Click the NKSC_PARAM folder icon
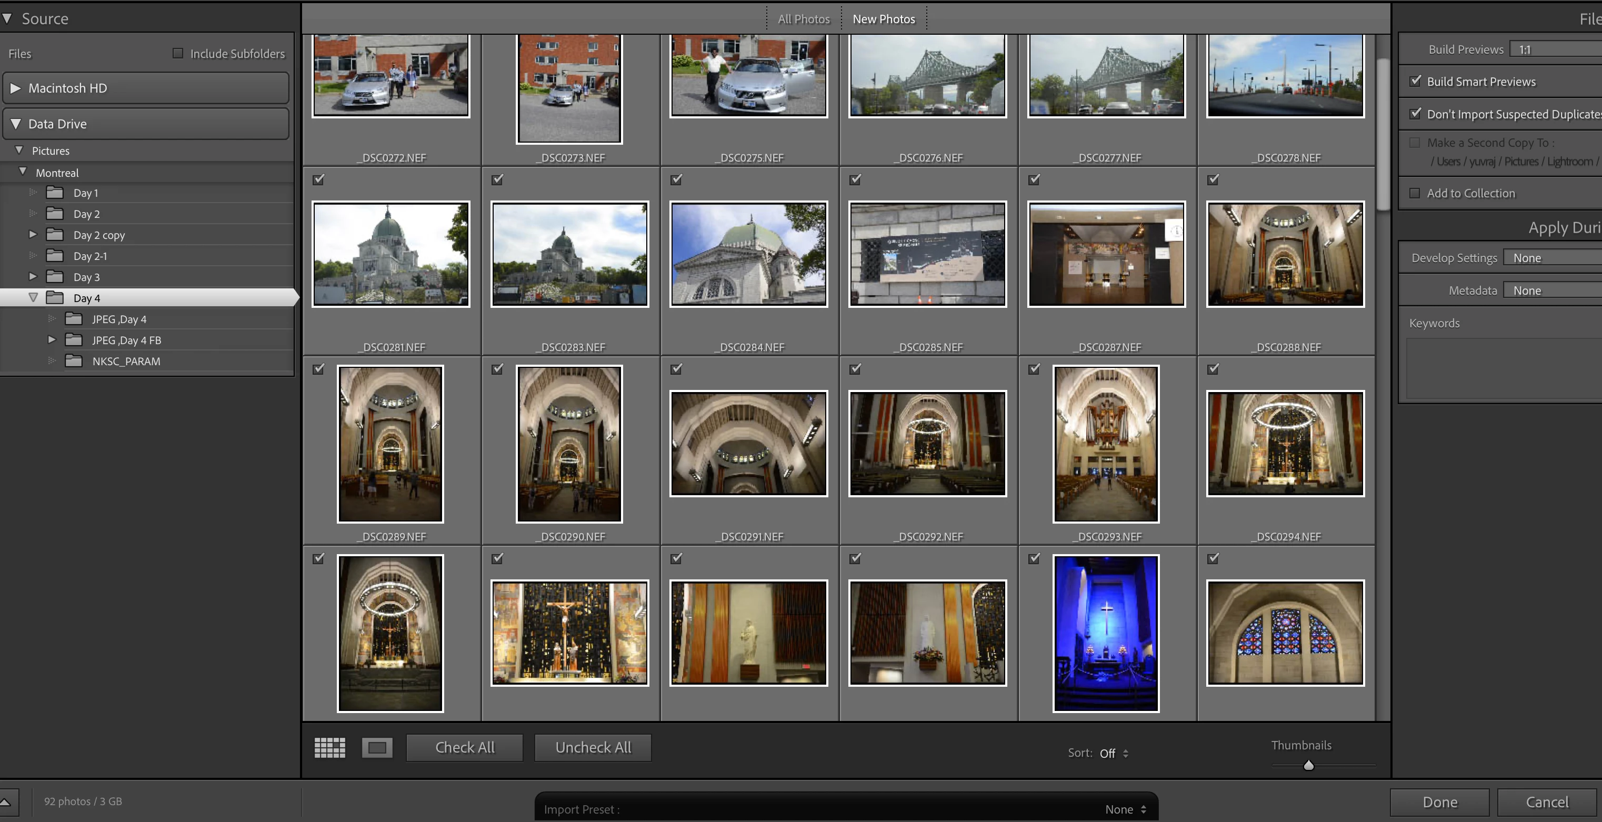The height and width of the screenshot is (822, 1602). (x=73, y=360)
